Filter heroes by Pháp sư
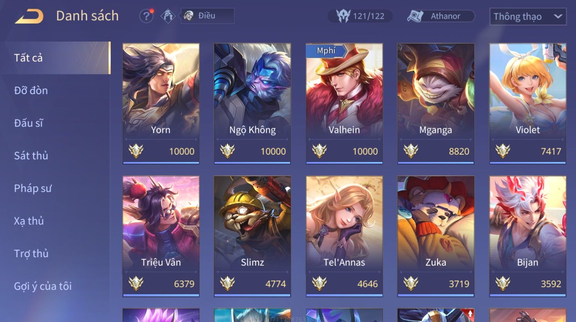Viewport: 576px width, 322px height. click(x=32, y=188)
